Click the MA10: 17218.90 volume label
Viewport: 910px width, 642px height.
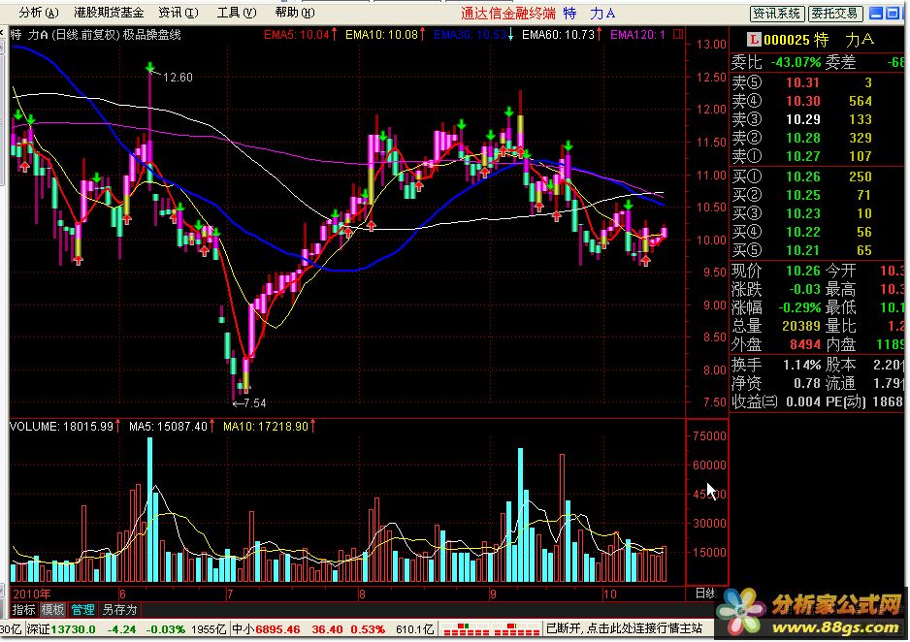270,427
